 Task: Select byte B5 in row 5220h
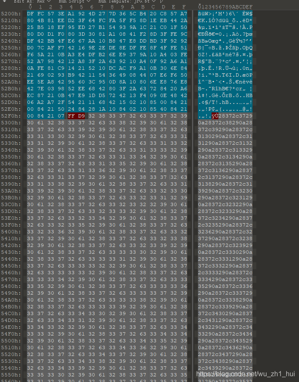click(41, 27)
